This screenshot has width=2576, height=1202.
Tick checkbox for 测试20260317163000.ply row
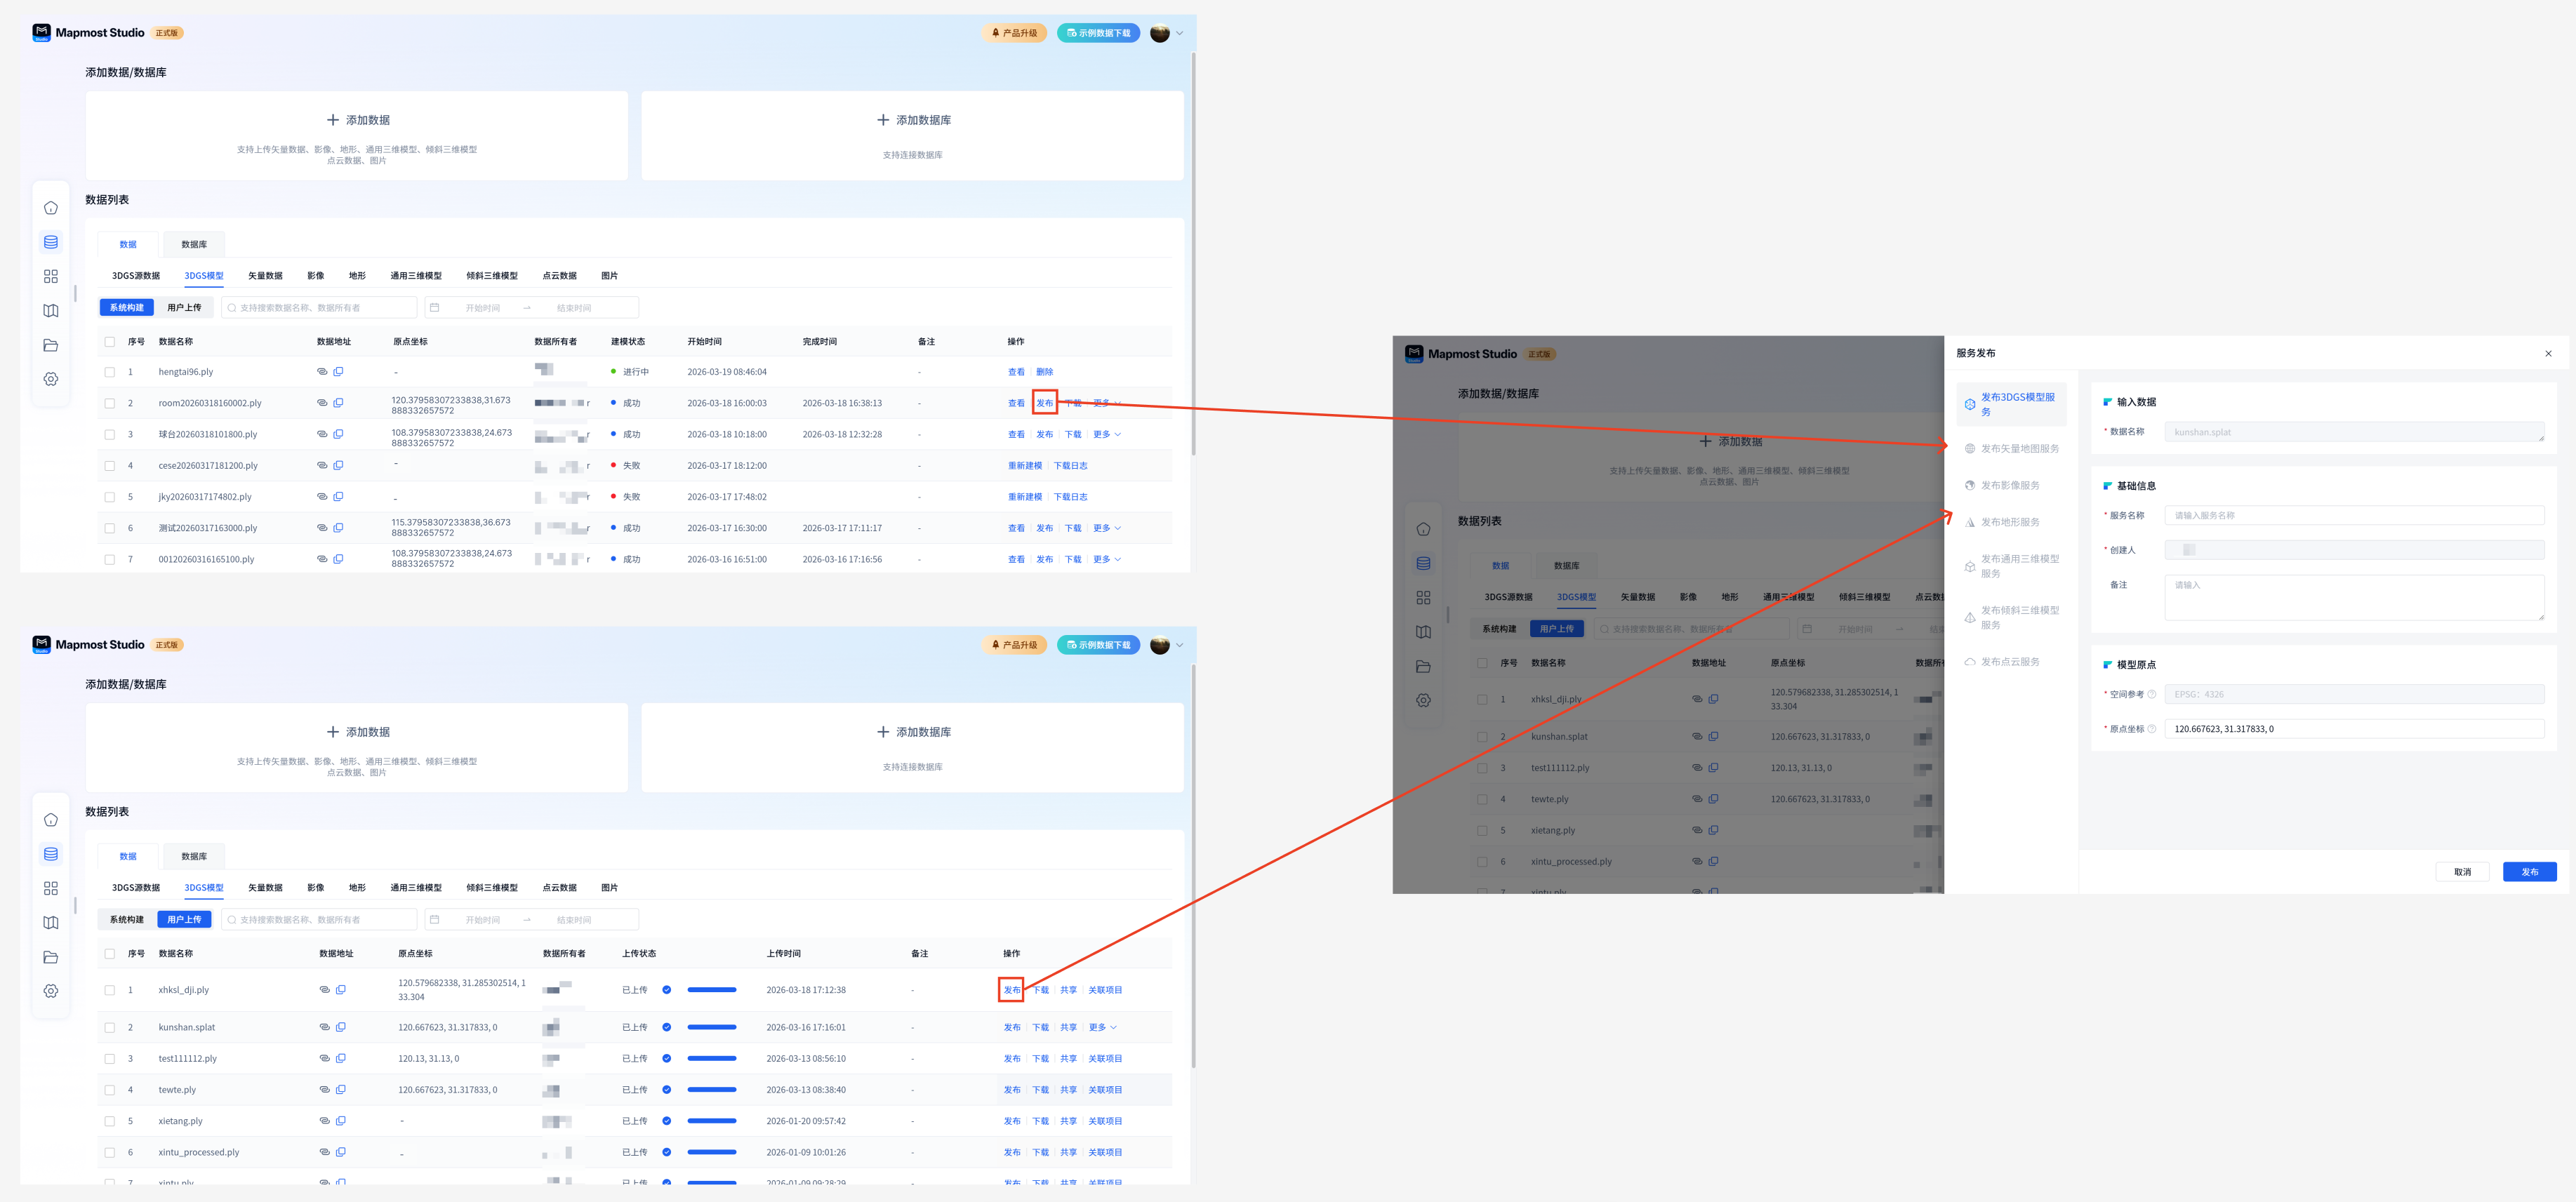[110, 528]
